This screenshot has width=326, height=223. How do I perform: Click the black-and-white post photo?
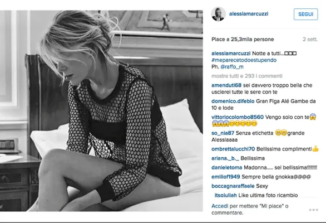tap(101, 111)
